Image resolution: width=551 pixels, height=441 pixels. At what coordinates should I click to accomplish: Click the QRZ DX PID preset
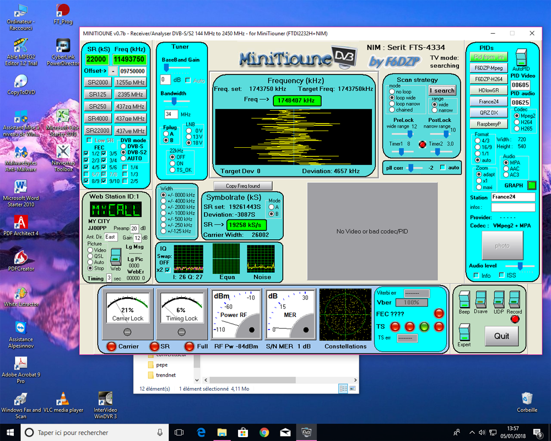[489, 112]
